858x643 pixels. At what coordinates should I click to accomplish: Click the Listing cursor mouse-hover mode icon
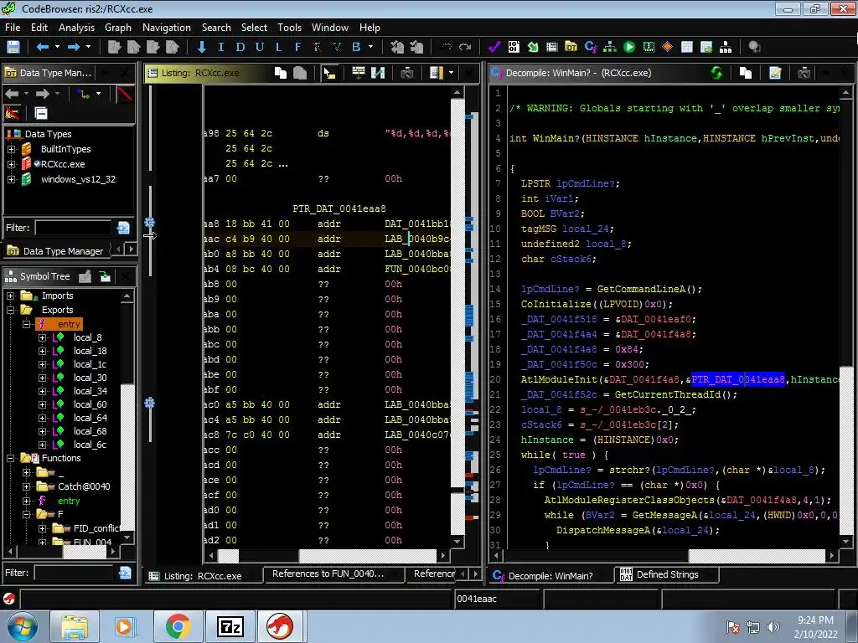pos(329,73)
